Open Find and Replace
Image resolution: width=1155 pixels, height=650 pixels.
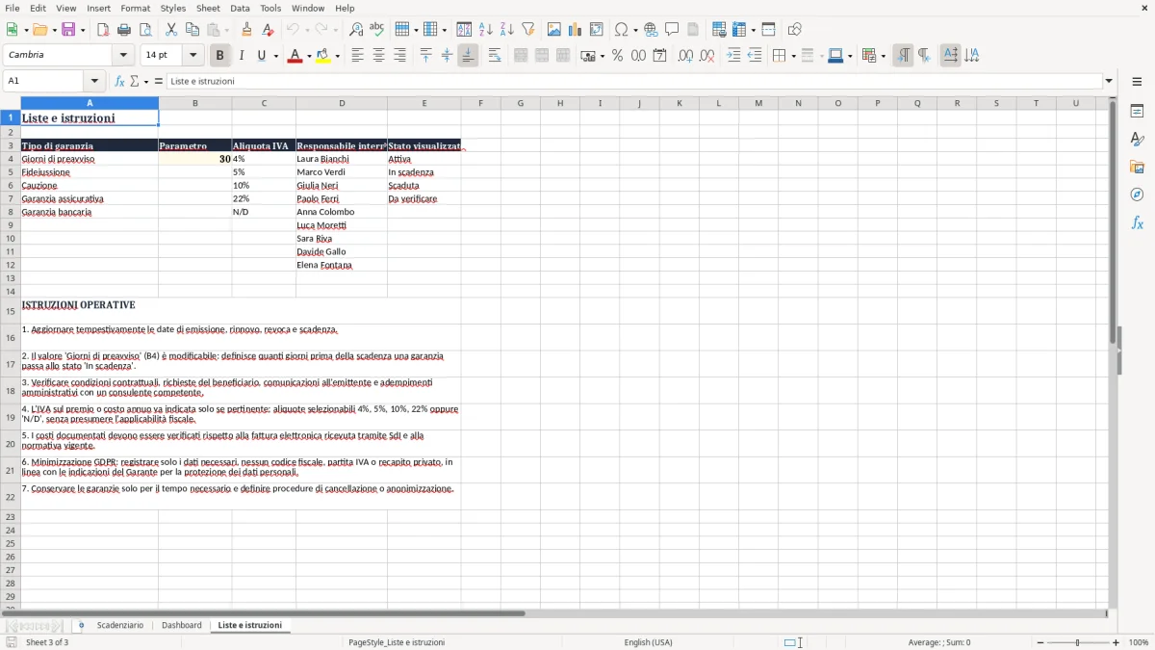[x=356, y=30]
